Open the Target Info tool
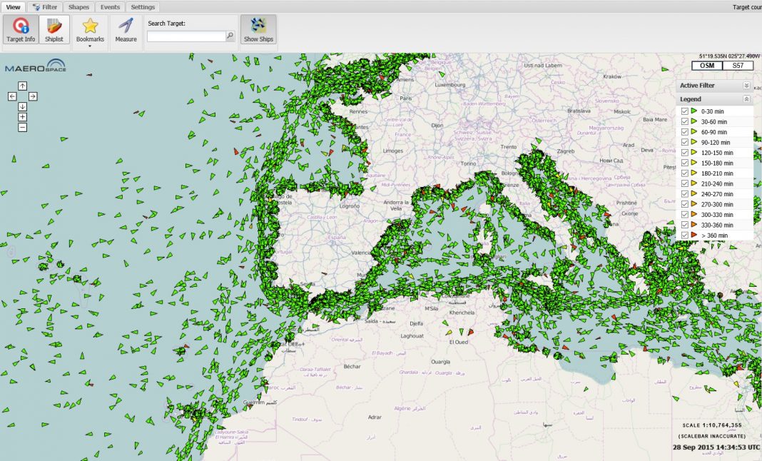This screenshot has height=461, width=762. (x=21, y=29)
